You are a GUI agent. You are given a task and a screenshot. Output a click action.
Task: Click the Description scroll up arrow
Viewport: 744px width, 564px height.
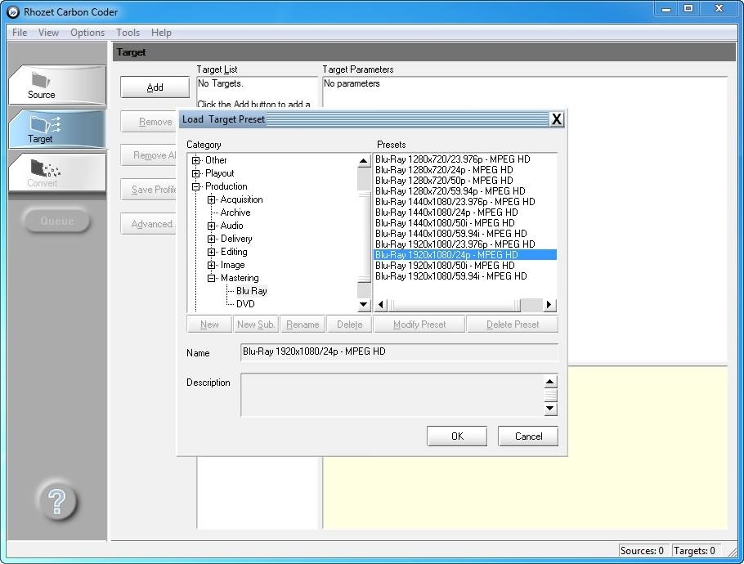coord(550,382)
